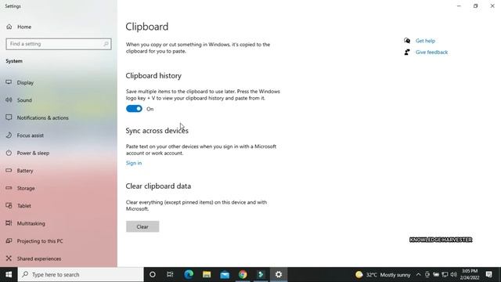Click the Settings gear on taskbar
The width and height of the screenshot is (501, 282).
pos(279,275)
